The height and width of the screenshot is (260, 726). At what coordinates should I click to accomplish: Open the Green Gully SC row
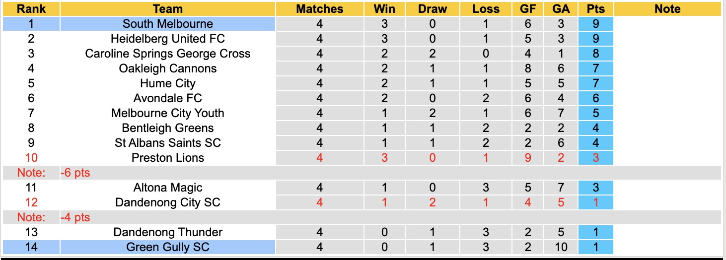(x=168, y=247)
